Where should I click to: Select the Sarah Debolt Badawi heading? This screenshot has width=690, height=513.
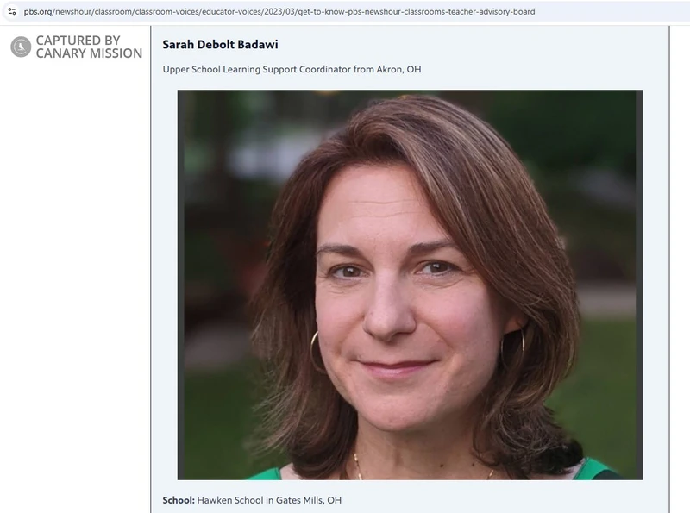pyautogui.click(x=220, y=45)
